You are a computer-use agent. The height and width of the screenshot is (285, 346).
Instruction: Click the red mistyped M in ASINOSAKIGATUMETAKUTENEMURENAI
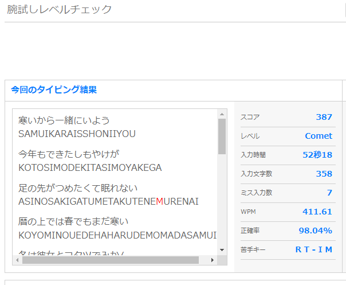[160, 201]
